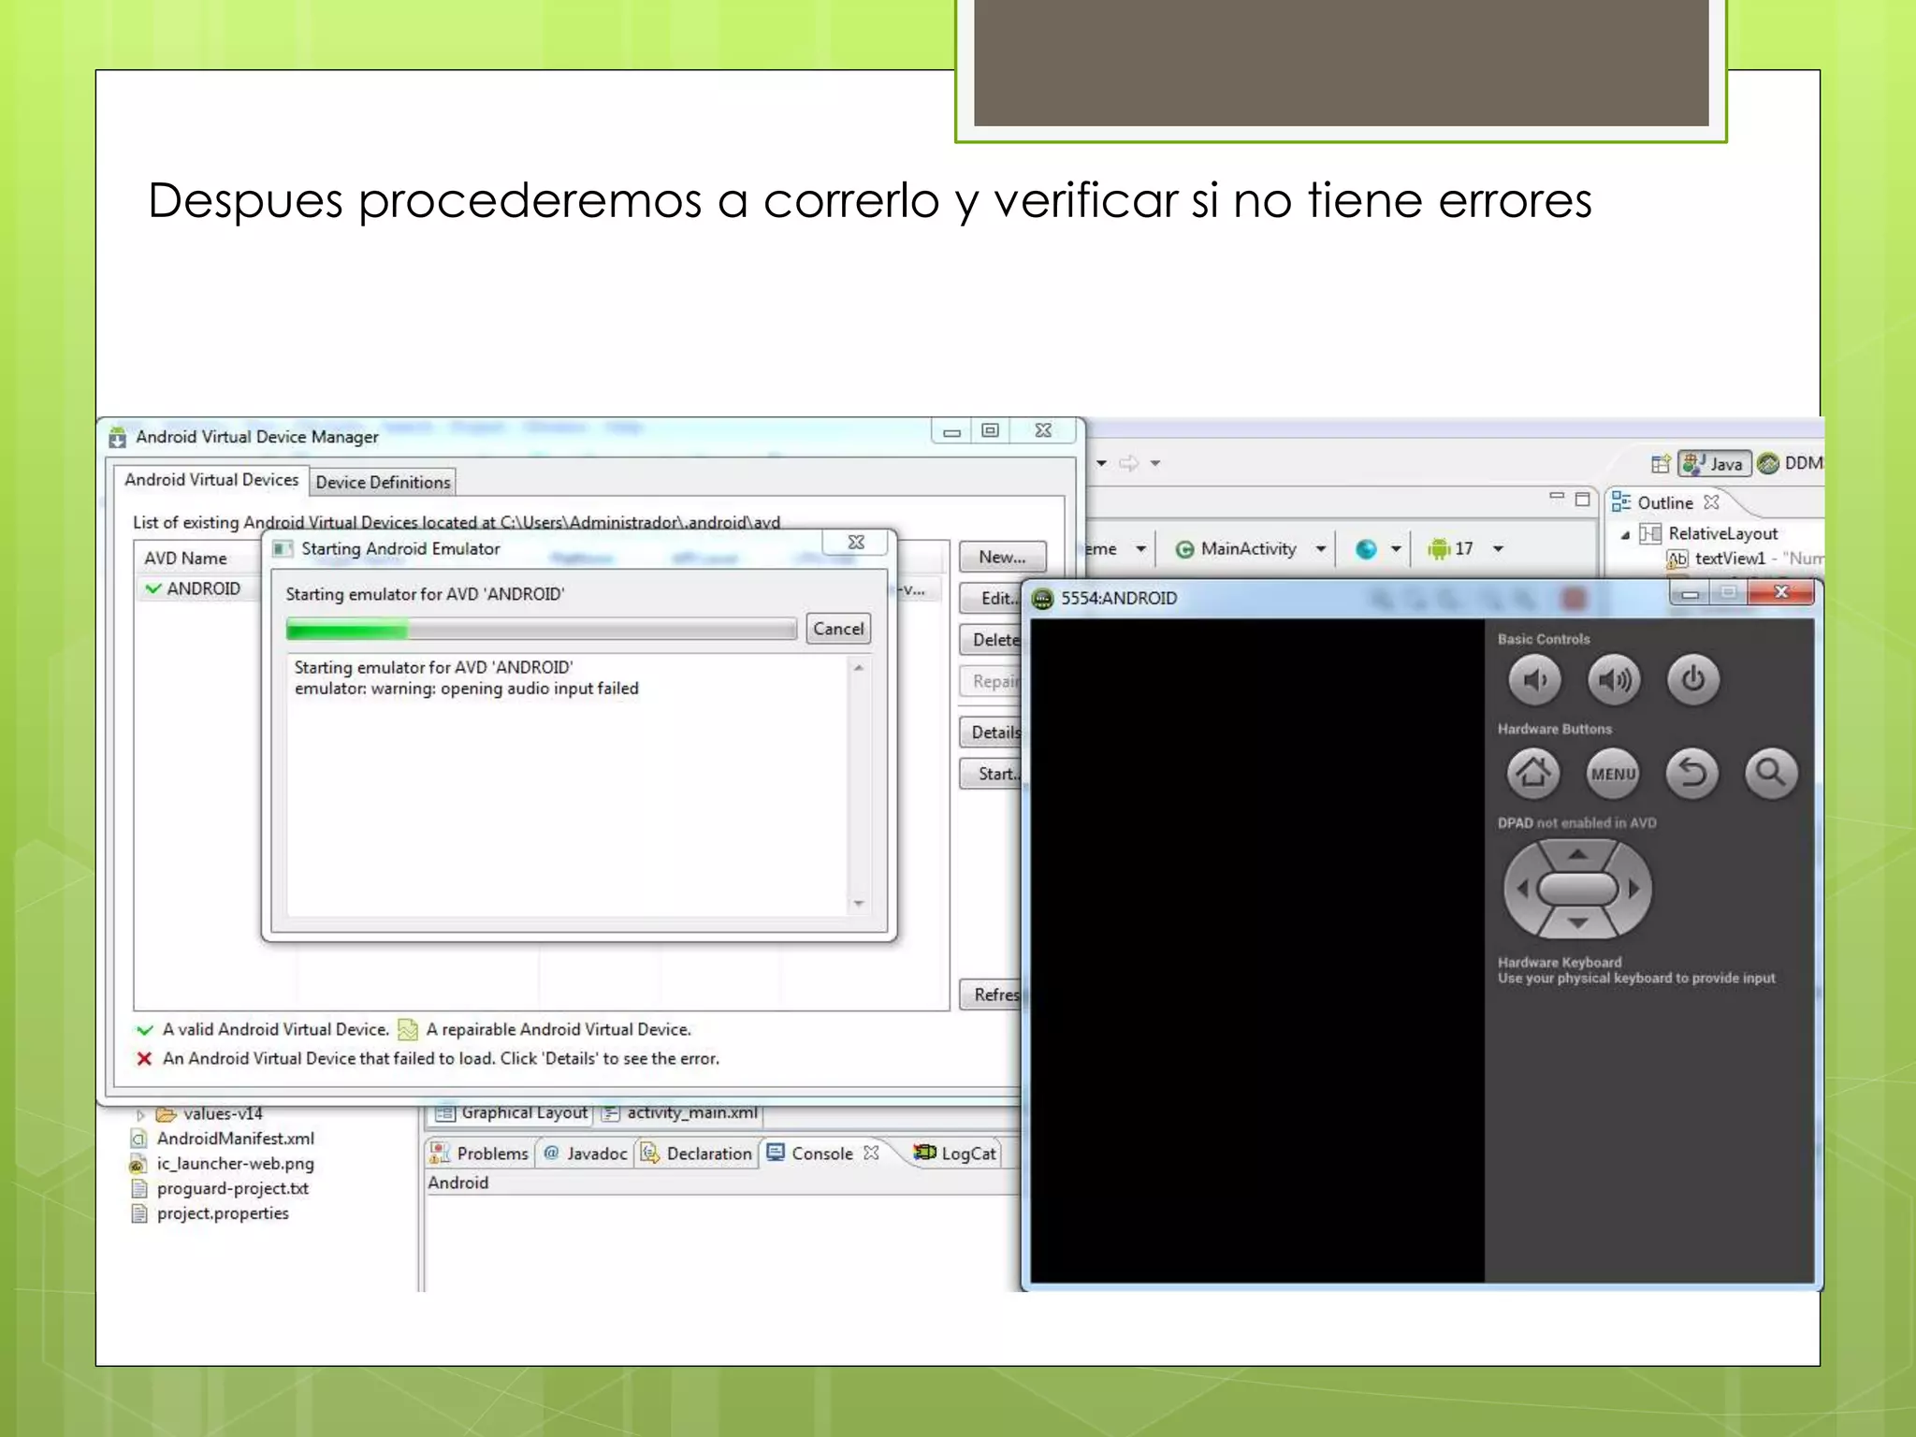Cancel the emulator startup
The image size is (1916, 1437).
837,629
